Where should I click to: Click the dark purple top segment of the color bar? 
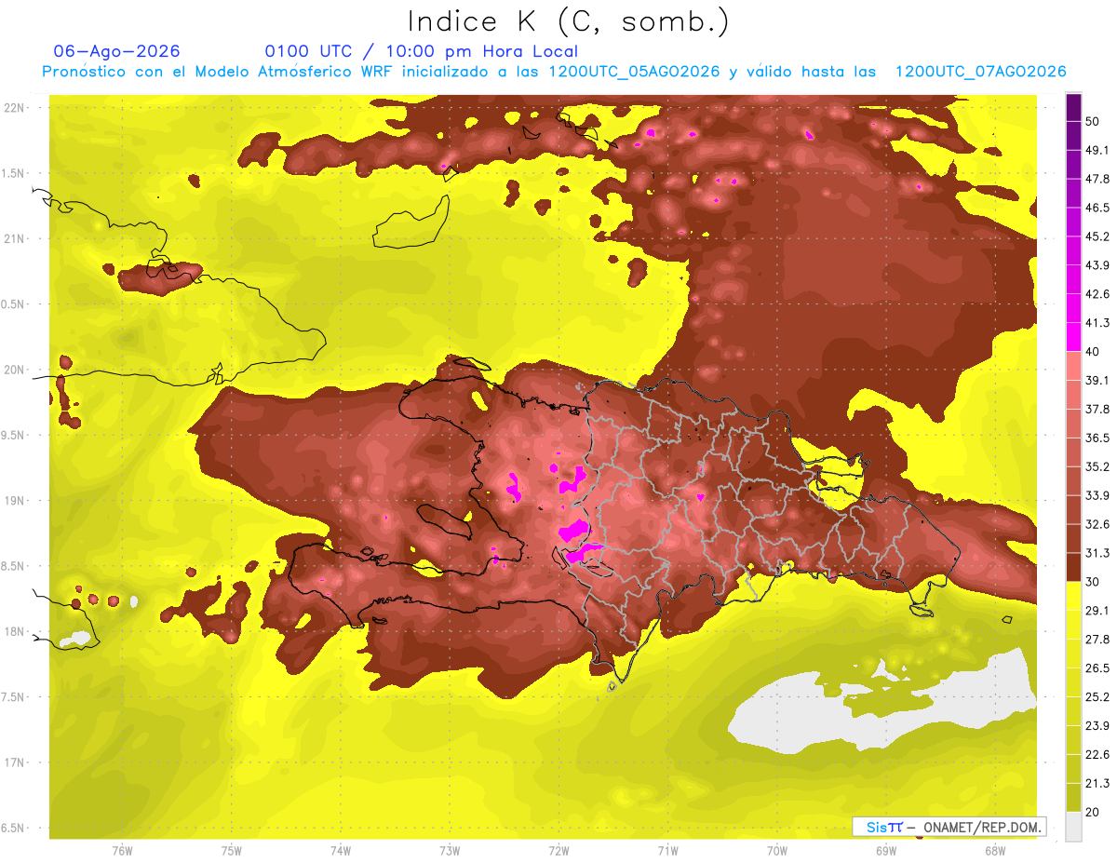[x=1073, y=107]
